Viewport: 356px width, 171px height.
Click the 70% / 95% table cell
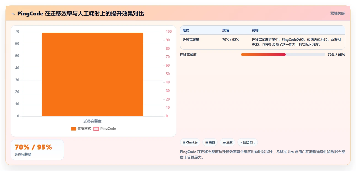tap(231, 40)
